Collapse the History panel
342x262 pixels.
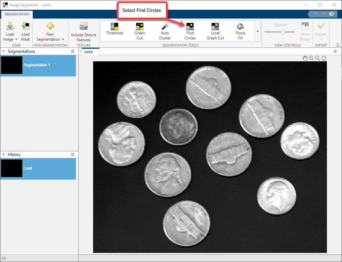tap(4, 154)
